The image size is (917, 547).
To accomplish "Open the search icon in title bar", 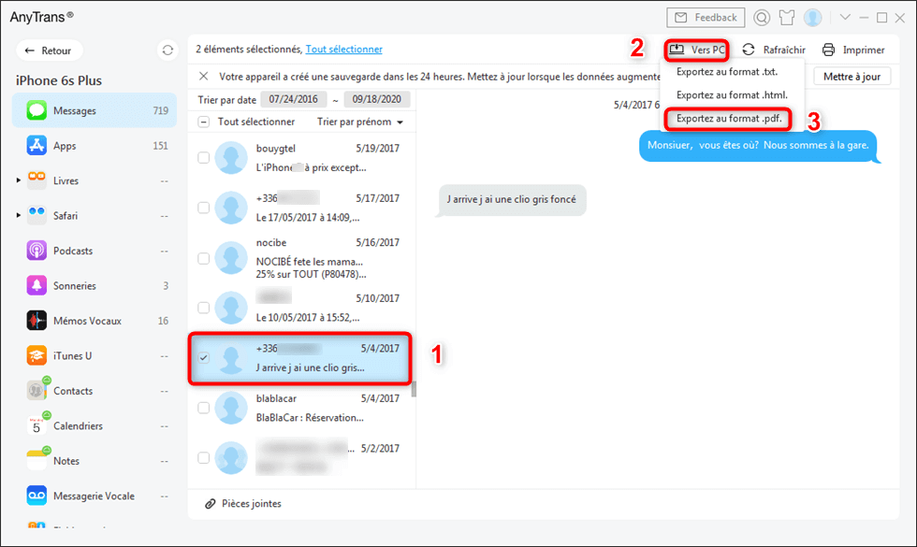I will click(762, 18).
